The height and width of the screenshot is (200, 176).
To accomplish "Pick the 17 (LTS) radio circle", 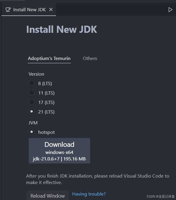I will point(32,102).
